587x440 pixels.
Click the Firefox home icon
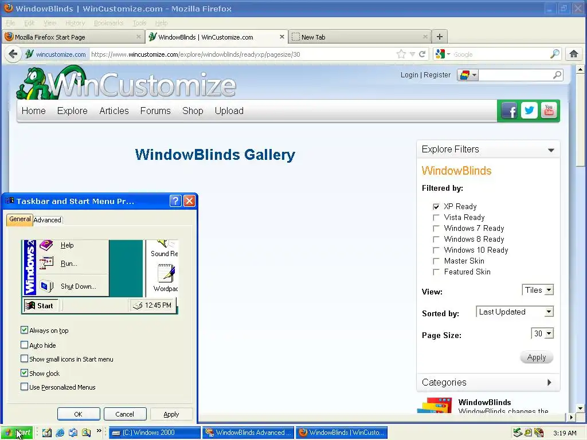coord(573,54)
